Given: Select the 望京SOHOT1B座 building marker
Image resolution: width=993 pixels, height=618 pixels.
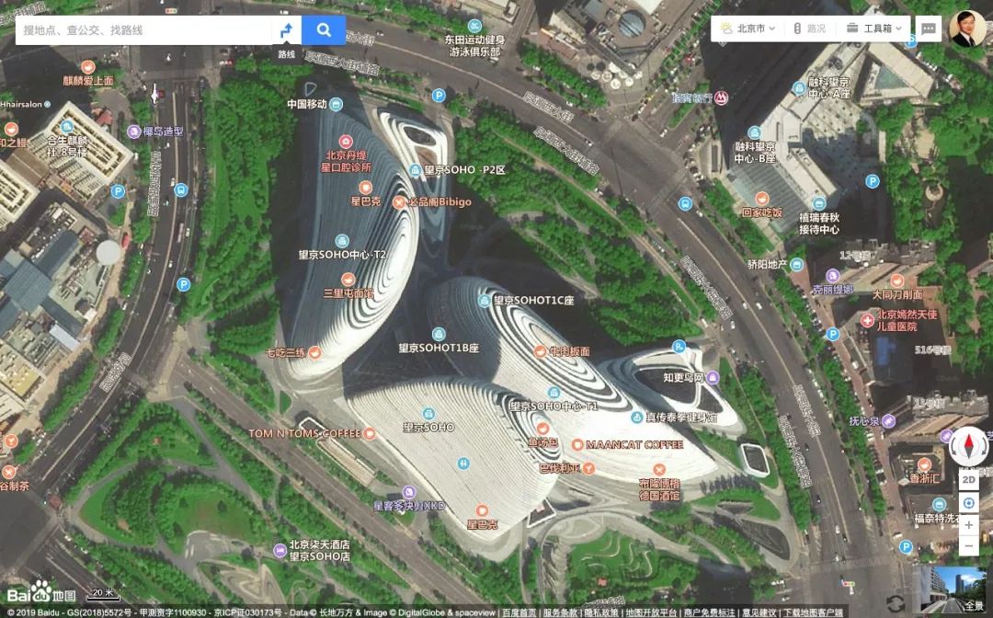Looking at the screenshot, I should 439,334.
